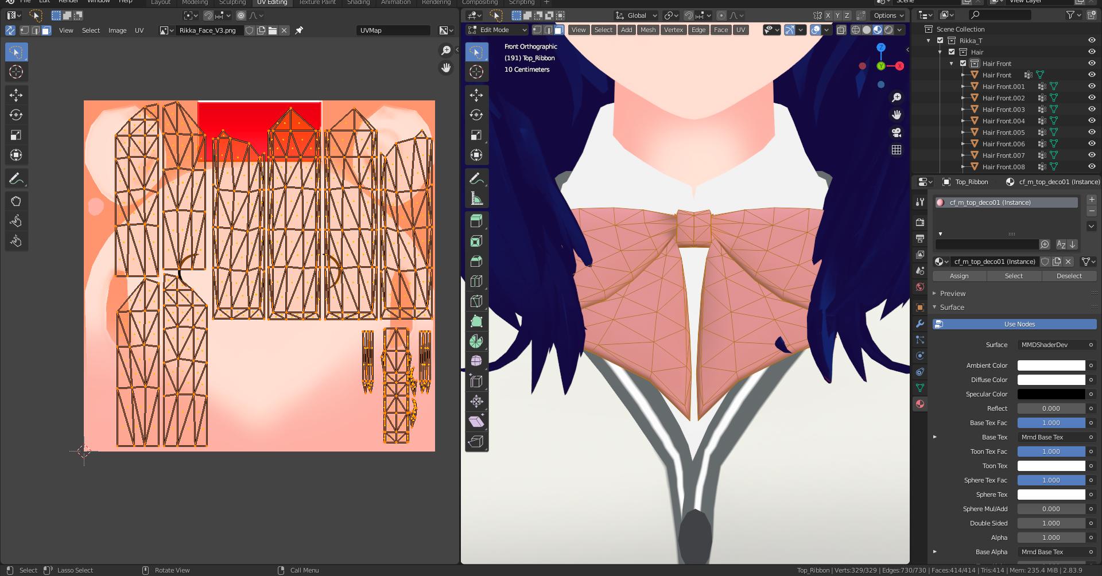Adjust the Base Tex Fac slider

tap(1051, 423)
